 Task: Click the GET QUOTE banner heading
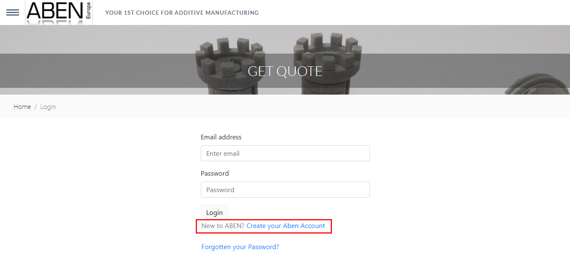(x=285, y=71)
